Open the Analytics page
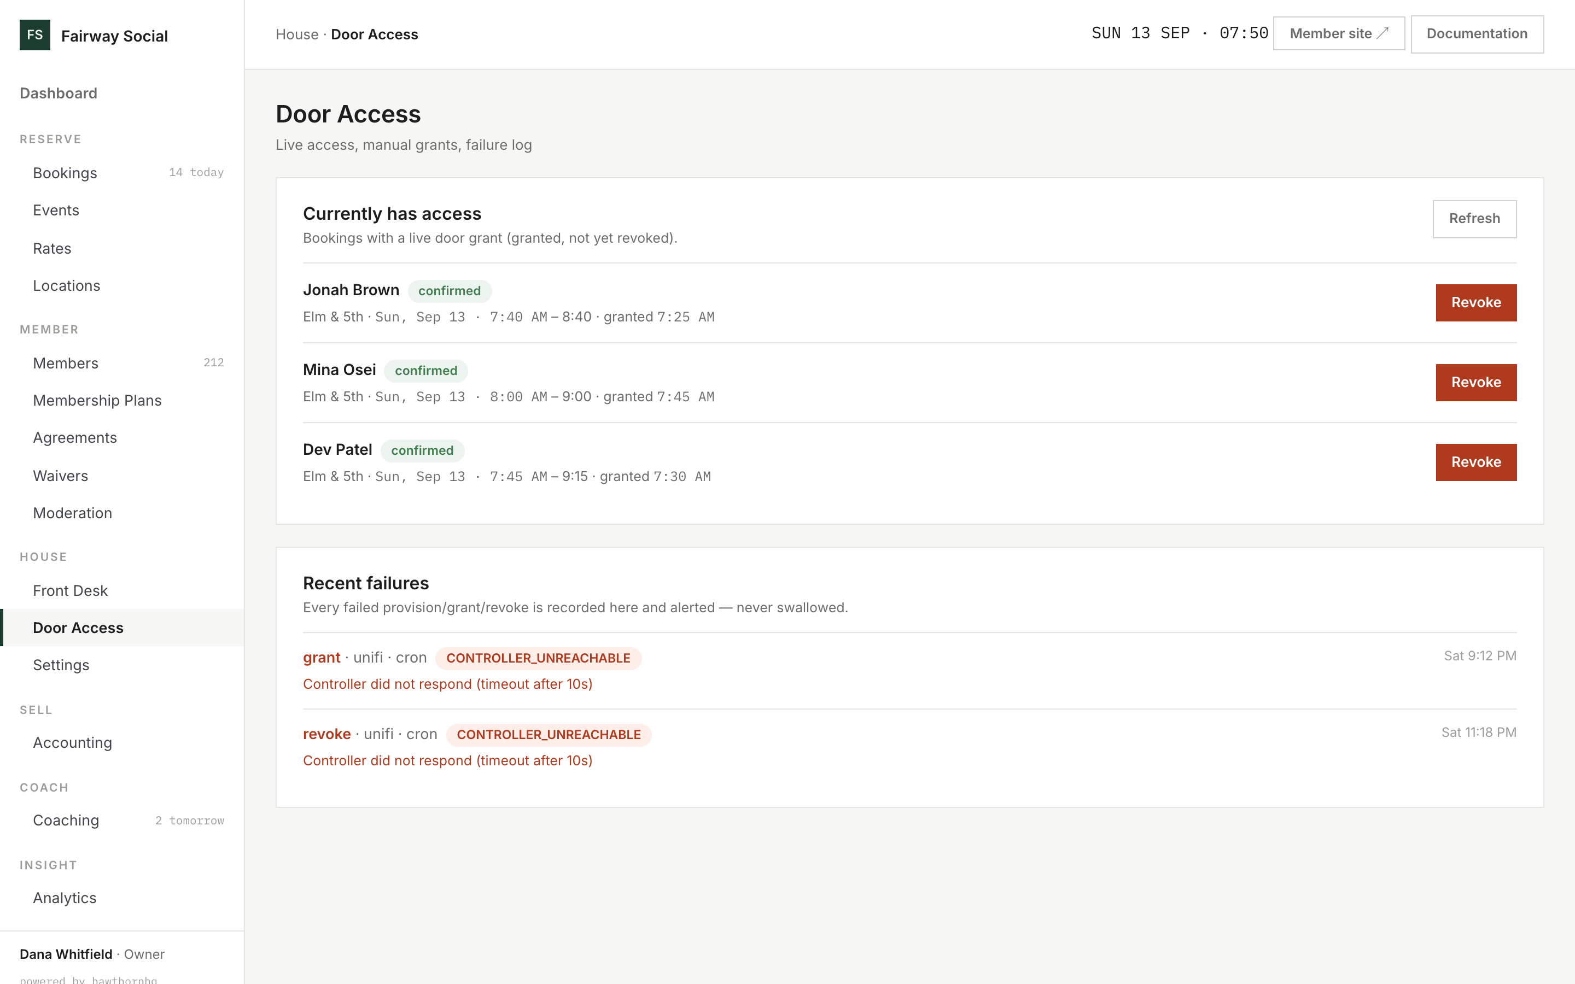 point(122,898)
